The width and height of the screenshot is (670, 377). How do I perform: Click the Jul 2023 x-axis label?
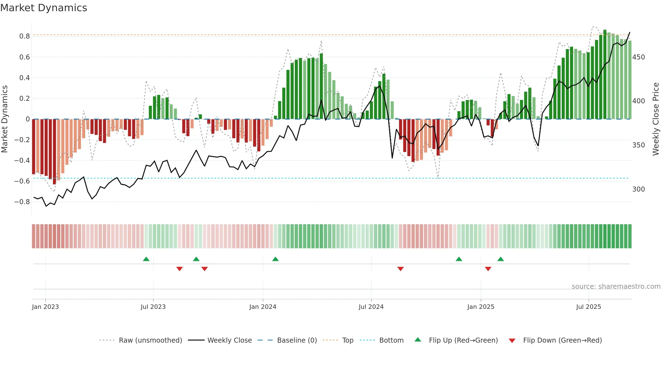(153, 307)
